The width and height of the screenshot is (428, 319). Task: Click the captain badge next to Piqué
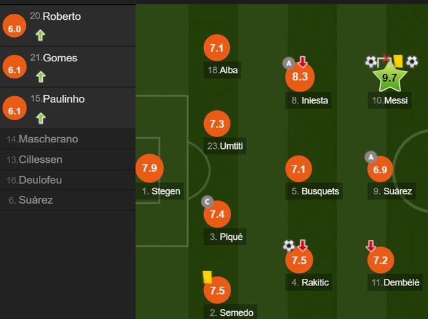pos(207,202)
